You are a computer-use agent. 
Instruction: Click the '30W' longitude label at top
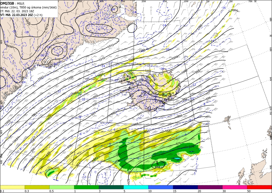point(102,1)
